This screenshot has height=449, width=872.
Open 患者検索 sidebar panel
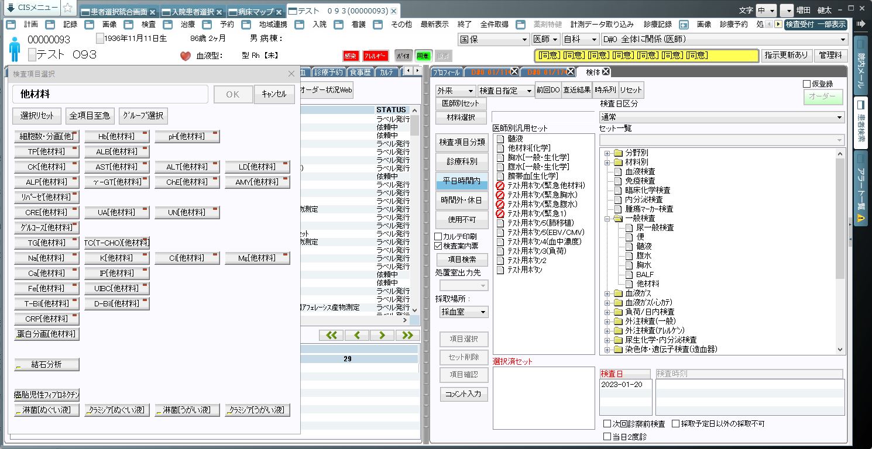[860, 122]
